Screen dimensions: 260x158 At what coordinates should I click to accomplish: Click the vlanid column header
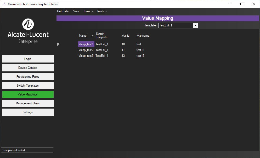(x=126, y=36)
